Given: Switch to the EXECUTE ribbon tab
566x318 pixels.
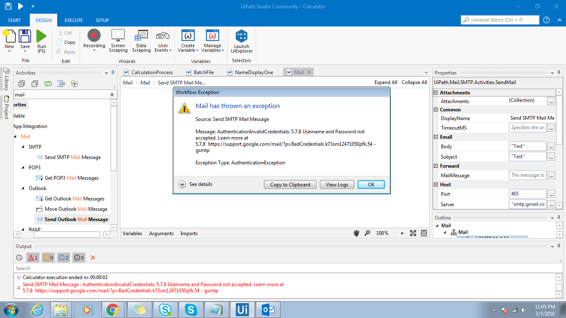Looking at the screenshot, I should 74,20.
